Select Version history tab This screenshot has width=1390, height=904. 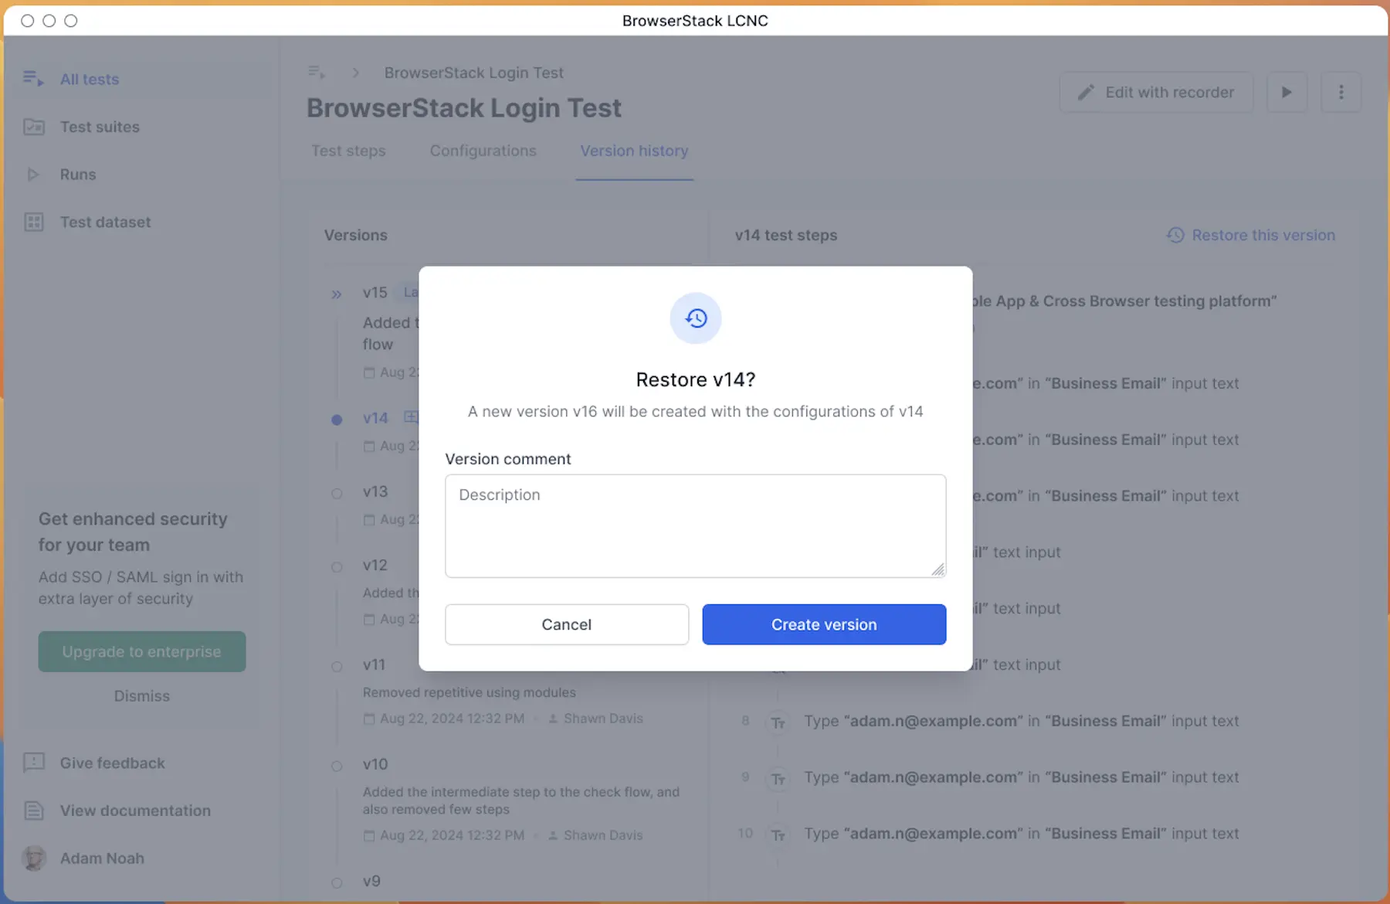(x=634, y=151)
